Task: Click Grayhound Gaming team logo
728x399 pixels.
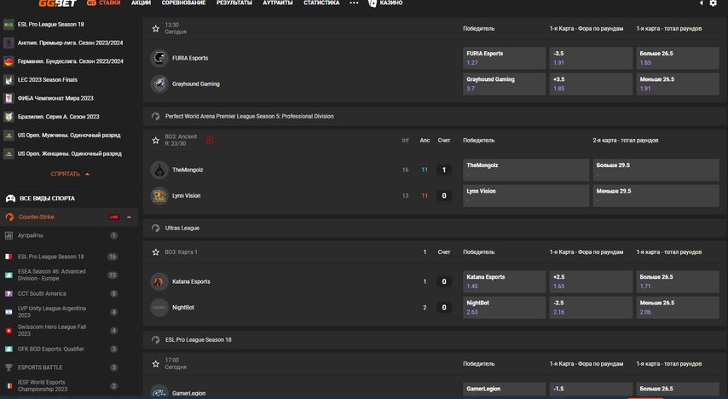Action: click(159, 84)
